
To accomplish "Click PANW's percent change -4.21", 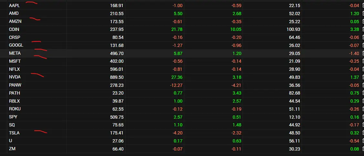I will (236, 85).
